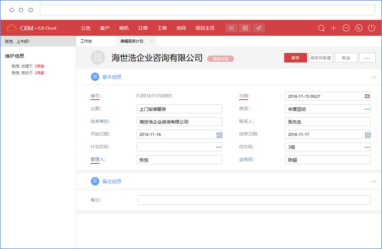
Task: Click the red 保存 button
Action: 295,58
